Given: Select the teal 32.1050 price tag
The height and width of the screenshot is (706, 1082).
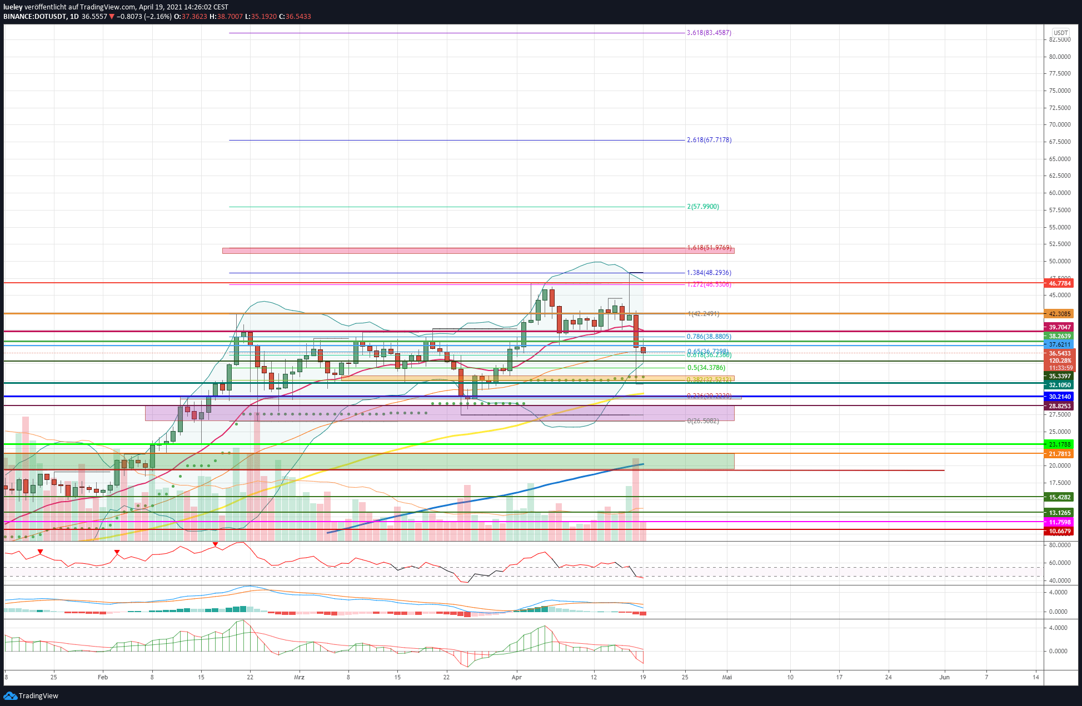Looking at the screenshot, I should click(x=1060, y=385).
